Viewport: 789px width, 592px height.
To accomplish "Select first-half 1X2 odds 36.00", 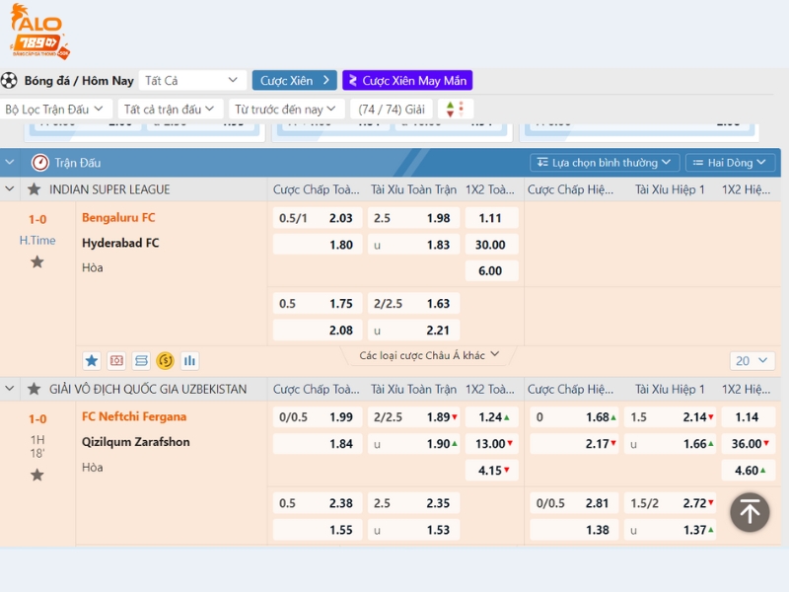I will [748, 443].
